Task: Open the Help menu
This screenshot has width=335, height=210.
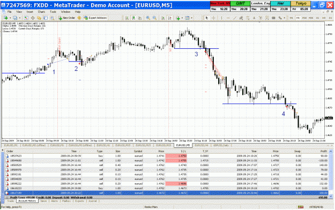Action: 78,12
